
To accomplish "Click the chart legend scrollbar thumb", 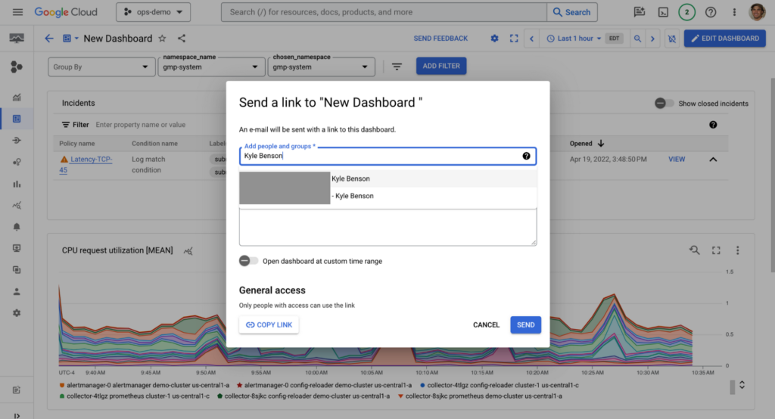I will click(x=733, y=387).
